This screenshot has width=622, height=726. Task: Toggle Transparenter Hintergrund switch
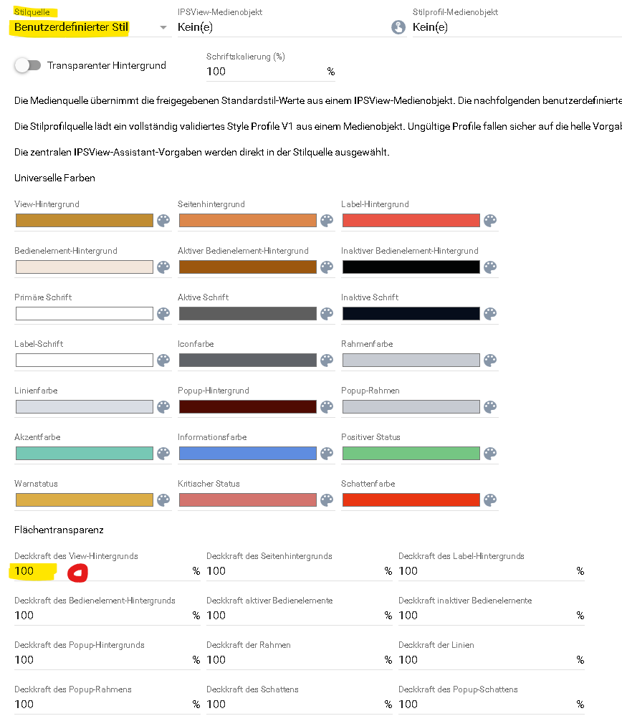click(28, 65)
